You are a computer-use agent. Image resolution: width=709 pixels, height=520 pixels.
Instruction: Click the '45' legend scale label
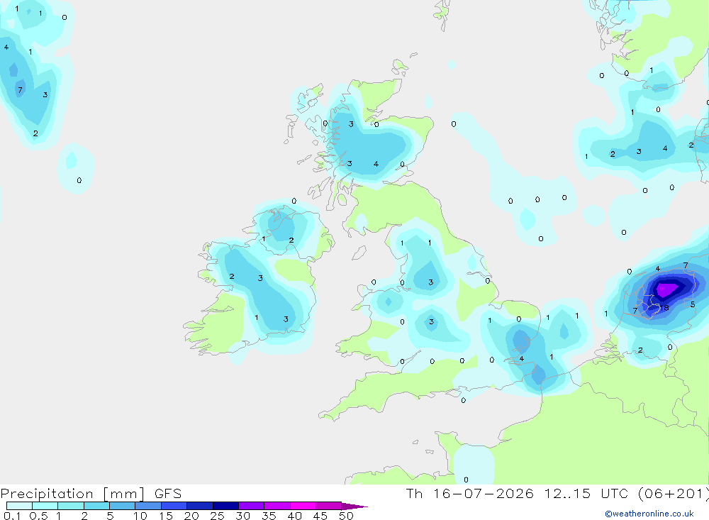pos(320,516)
